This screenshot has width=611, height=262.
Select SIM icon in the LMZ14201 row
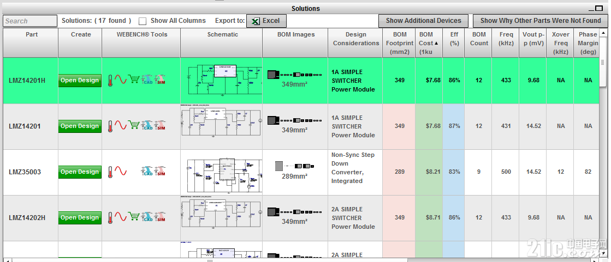[x=160, y=126]
